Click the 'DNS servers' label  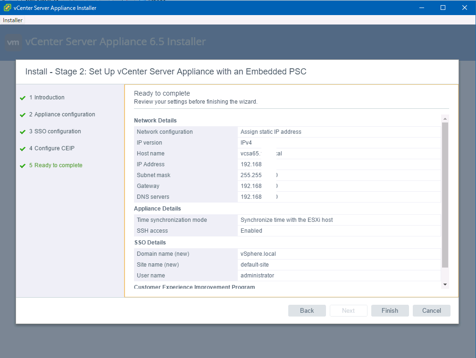(x=153, y=197)
